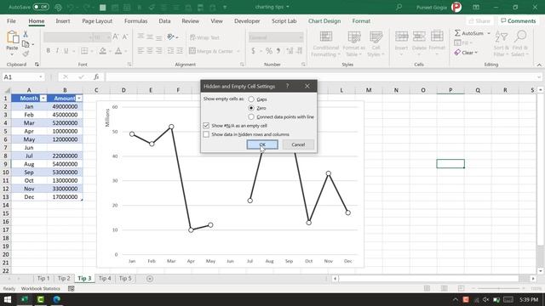Click OK in Hidden and Empty Cell Settings
Screen dimensions: 545x306
click(262, 144)
